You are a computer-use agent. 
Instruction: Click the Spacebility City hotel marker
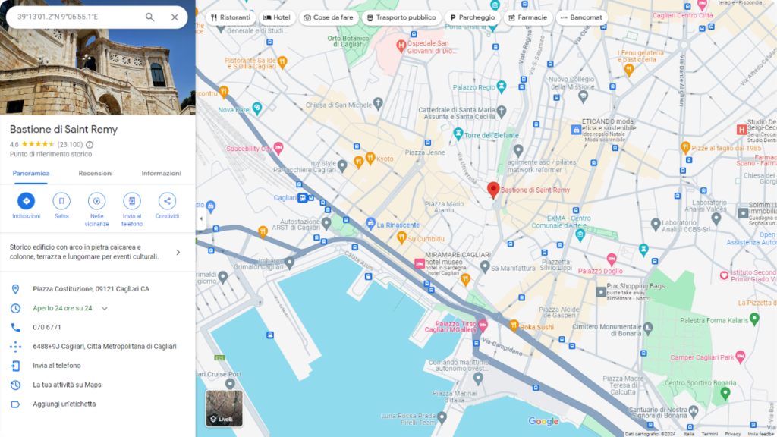pyautogui.click(x=278, y=148)
